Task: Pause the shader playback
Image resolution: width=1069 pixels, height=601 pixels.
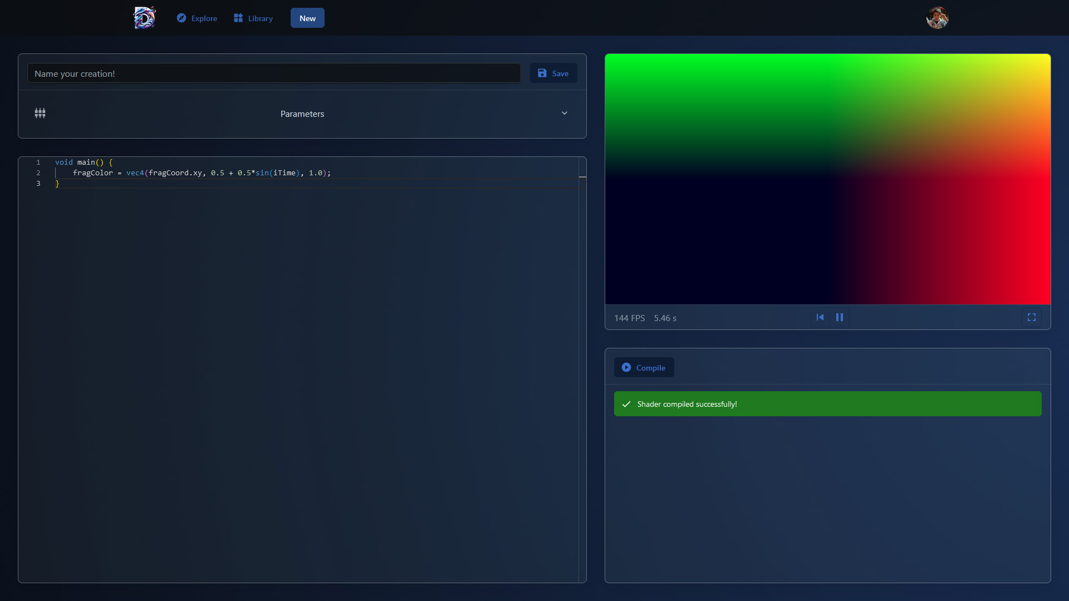Action: 840,317
